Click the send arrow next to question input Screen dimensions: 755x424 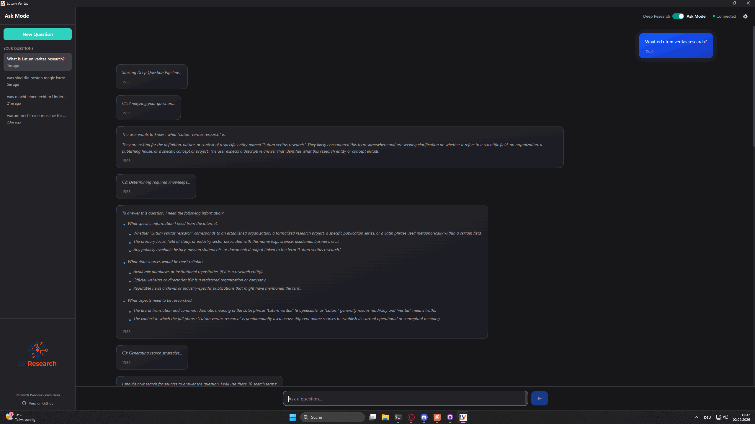click(x=539, y=398)
